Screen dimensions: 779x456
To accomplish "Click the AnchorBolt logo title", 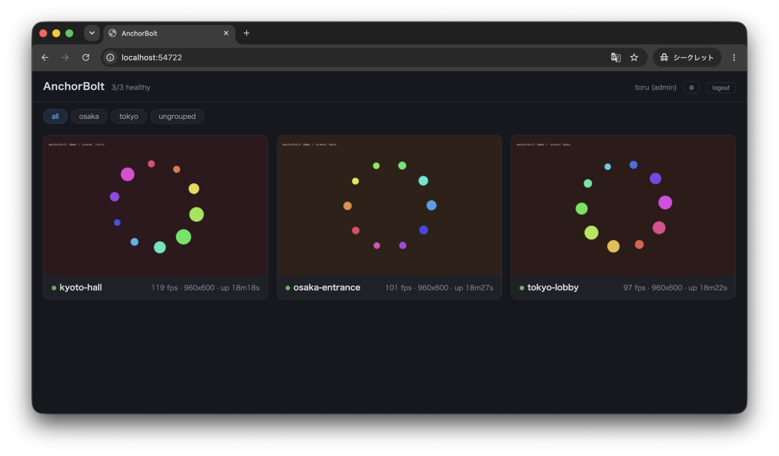I will (74, 86).
